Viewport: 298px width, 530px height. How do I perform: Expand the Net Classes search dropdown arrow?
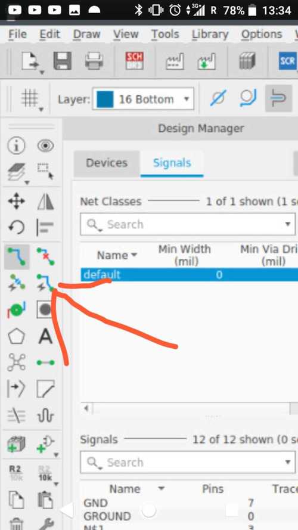click(287, 224)
